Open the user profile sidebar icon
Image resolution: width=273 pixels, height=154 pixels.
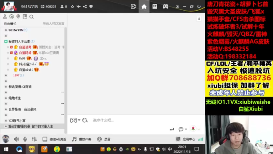(5, 16)
